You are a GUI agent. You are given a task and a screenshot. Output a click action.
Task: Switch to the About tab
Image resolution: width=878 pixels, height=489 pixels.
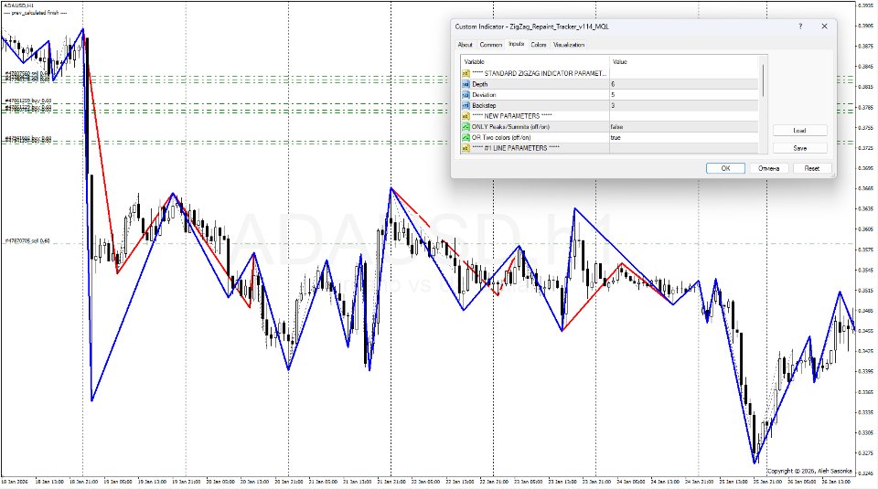[x=465, y=45]
